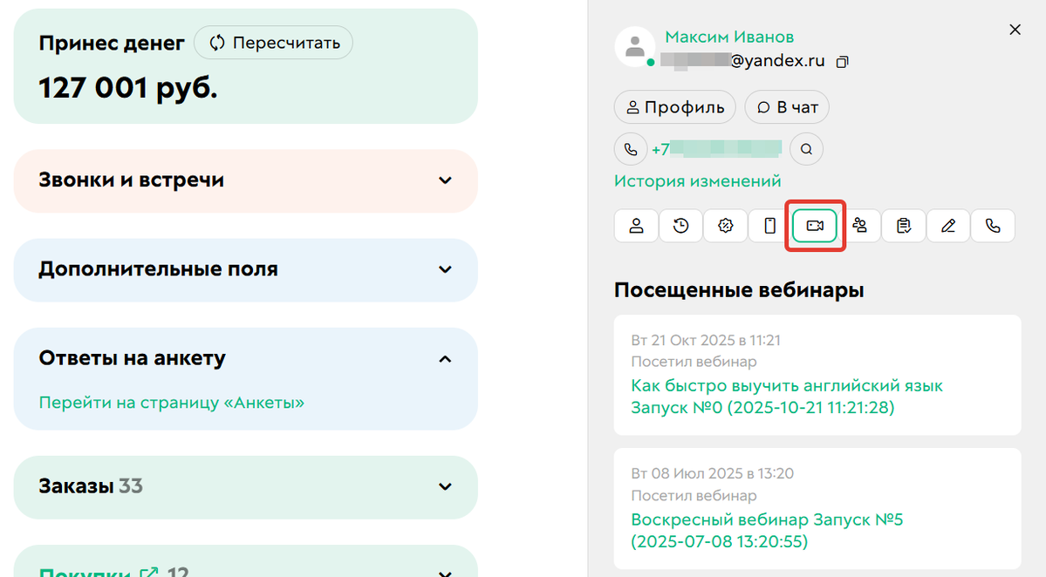
Task: Open the pencil edit icon
Action: tap(948, 226)
